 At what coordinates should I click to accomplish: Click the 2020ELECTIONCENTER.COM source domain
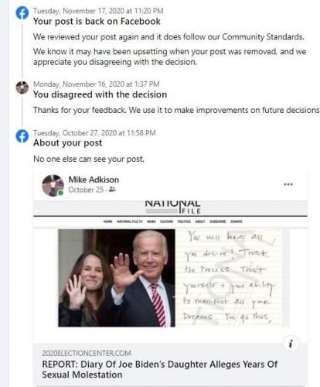(x=87, y=353)
